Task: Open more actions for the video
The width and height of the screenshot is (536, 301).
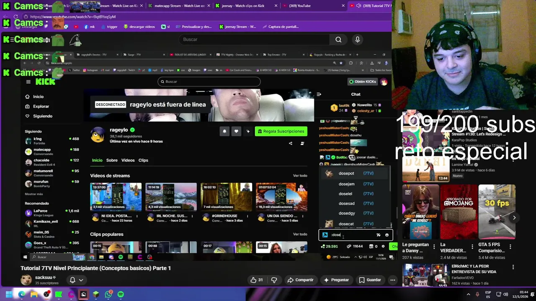Action: (x=393, y=280)
